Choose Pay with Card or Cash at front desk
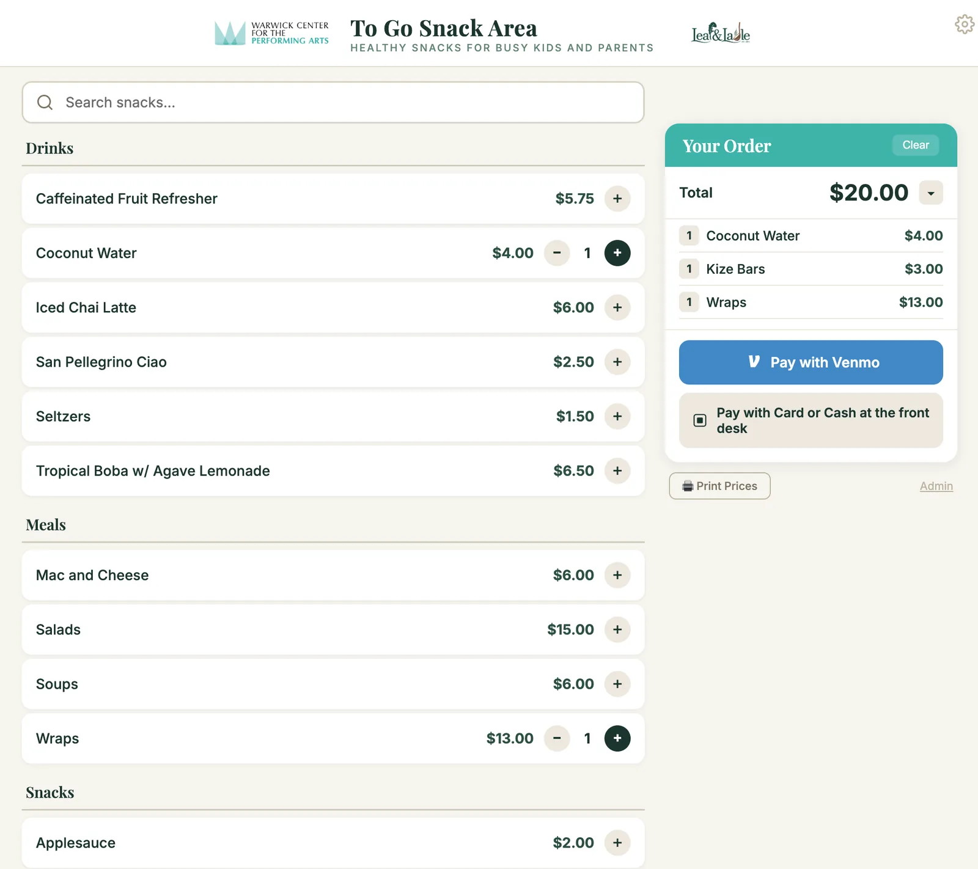 811,420
